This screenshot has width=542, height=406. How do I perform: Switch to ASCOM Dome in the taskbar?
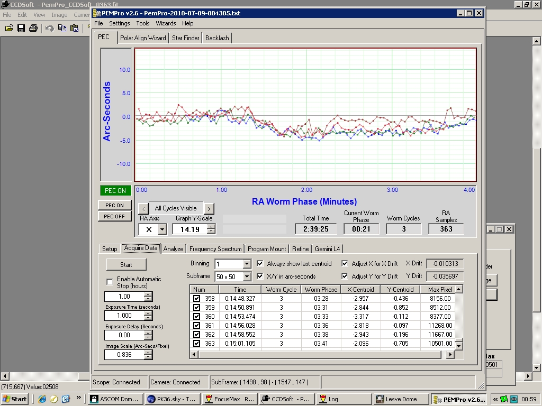point(116,399)
